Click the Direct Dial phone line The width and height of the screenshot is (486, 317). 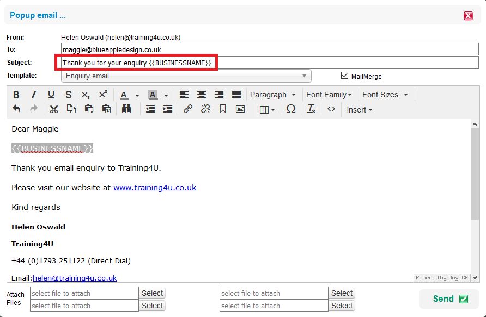tap(71, 260)
